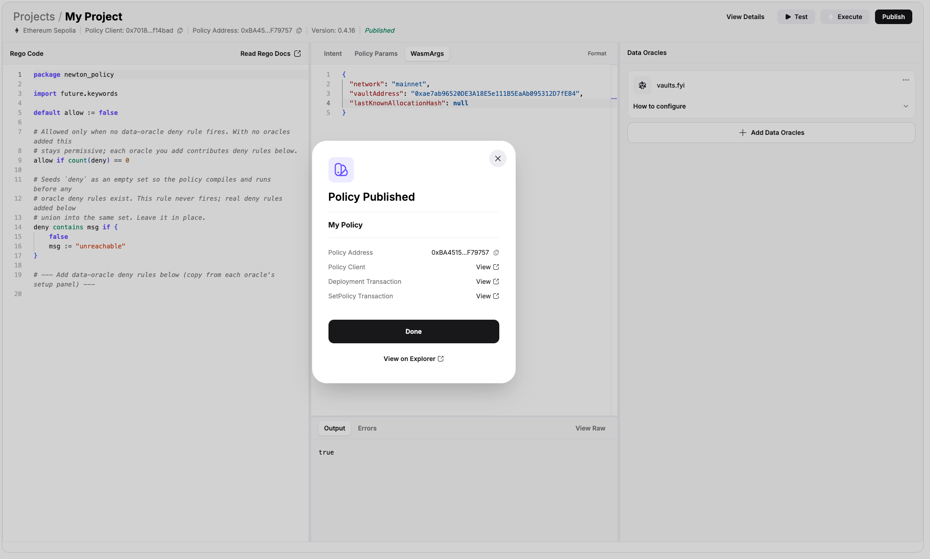This screenshot has height=559, width=930.
Task: Switch to the Errors tab
Action: pyautogui.click(x=367, y=428)
